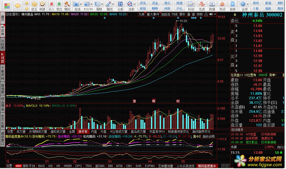This screenshot has height=169, width=286.
Task: Click the down arrow toolbar icon
Action: click(27, 8)
